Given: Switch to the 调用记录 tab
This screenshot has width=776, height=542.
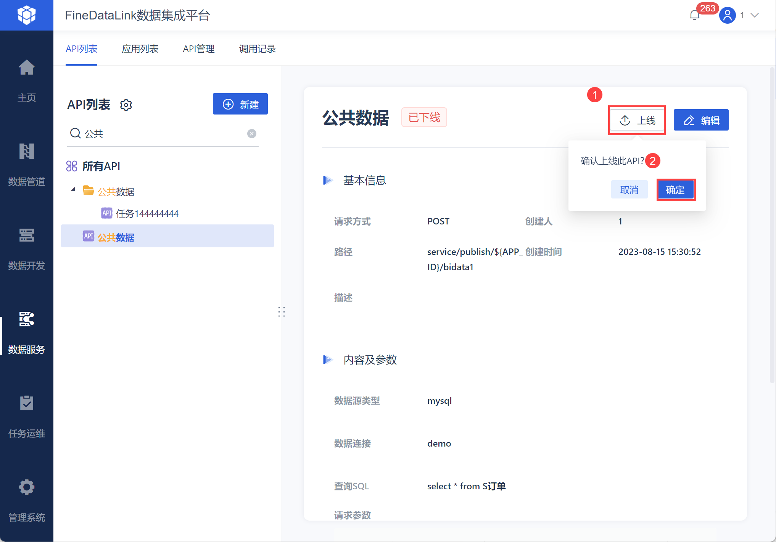Looking at the screenshot, I should 257,49.
